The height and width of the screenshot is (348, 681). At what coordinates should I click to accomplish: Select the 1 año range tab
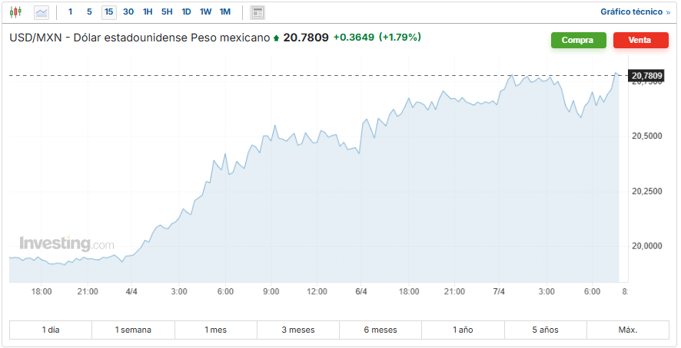pyautogui.click(x=463, y=330)
